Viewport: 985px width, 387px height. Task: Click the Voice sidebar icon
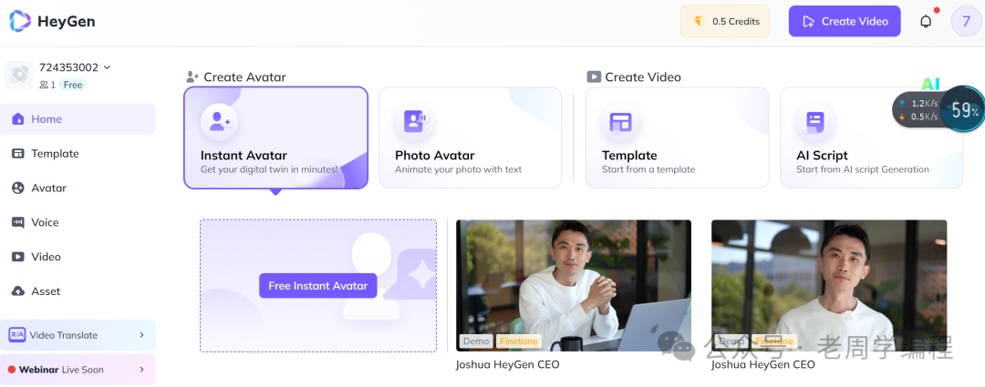[x=18, y=223]
